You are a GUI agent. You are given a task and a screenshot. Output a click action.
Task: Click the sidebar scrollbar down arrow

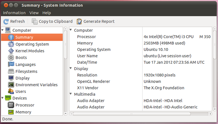pyautogui.click(x=65, y=113)
